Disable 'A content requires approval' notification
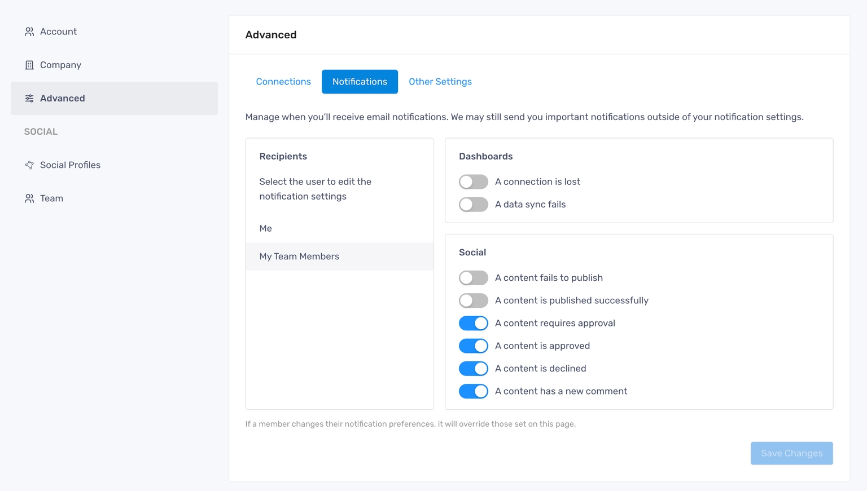 point(473,323)
